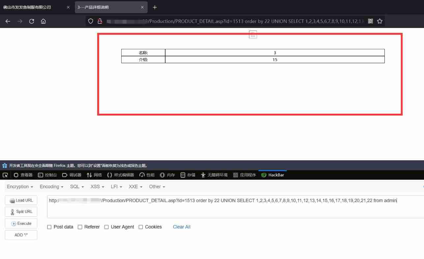Image resolution: width=424 pixels, height=259 pixels.
Task: Open the 网络 network panel
Action: click(x=94, y=175)
